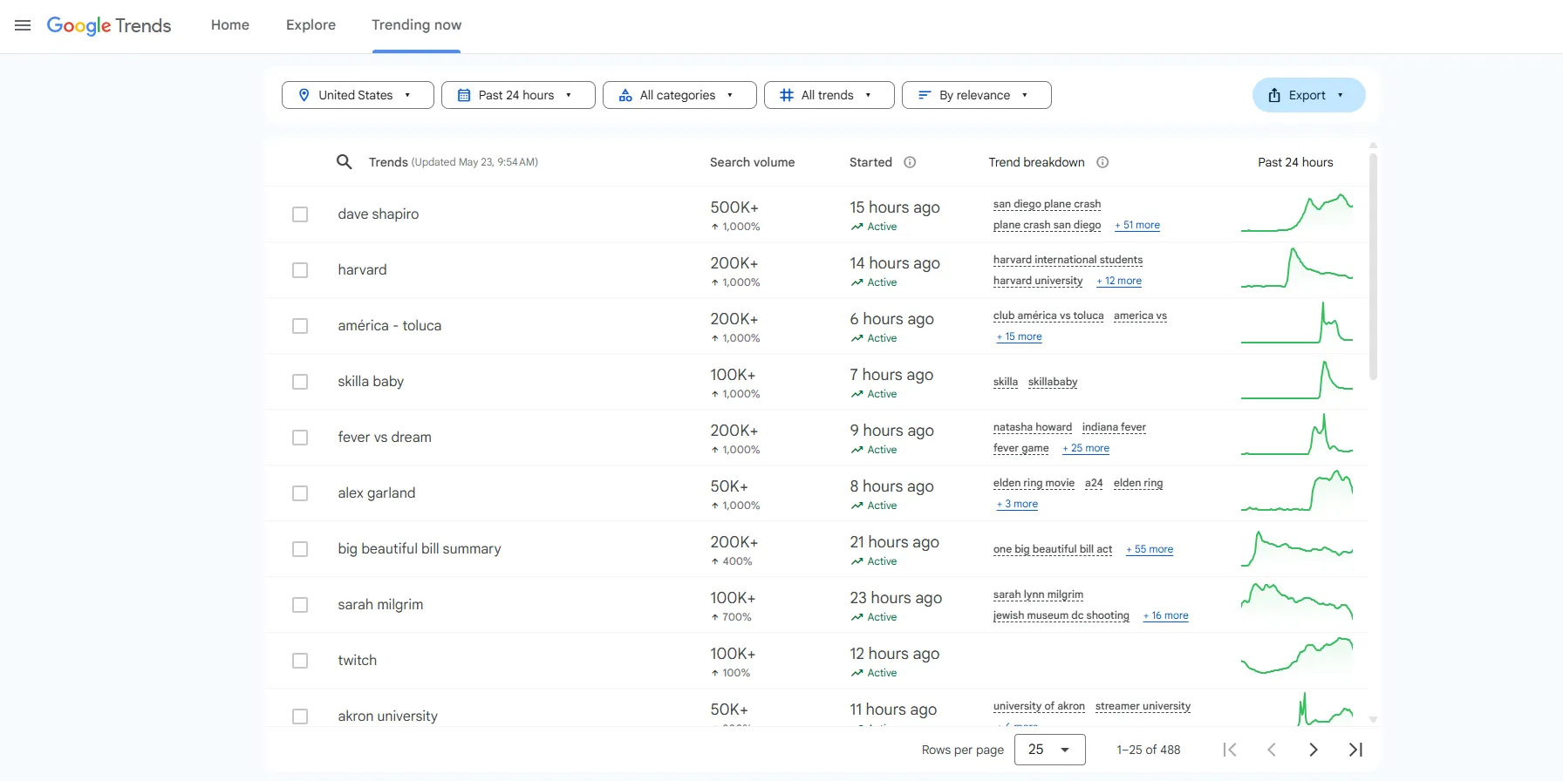View the dave shapiro trend sparkline chart
1563x781 pixels.
click(1297, 214)
